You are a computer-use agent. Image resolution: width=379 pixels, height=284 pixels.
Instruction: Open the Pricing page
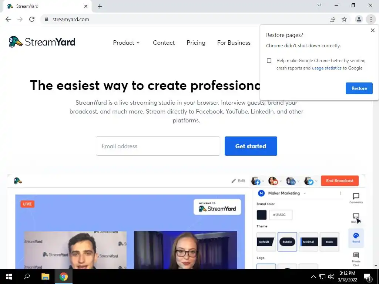pyautogui.click(x=196, y=43)
